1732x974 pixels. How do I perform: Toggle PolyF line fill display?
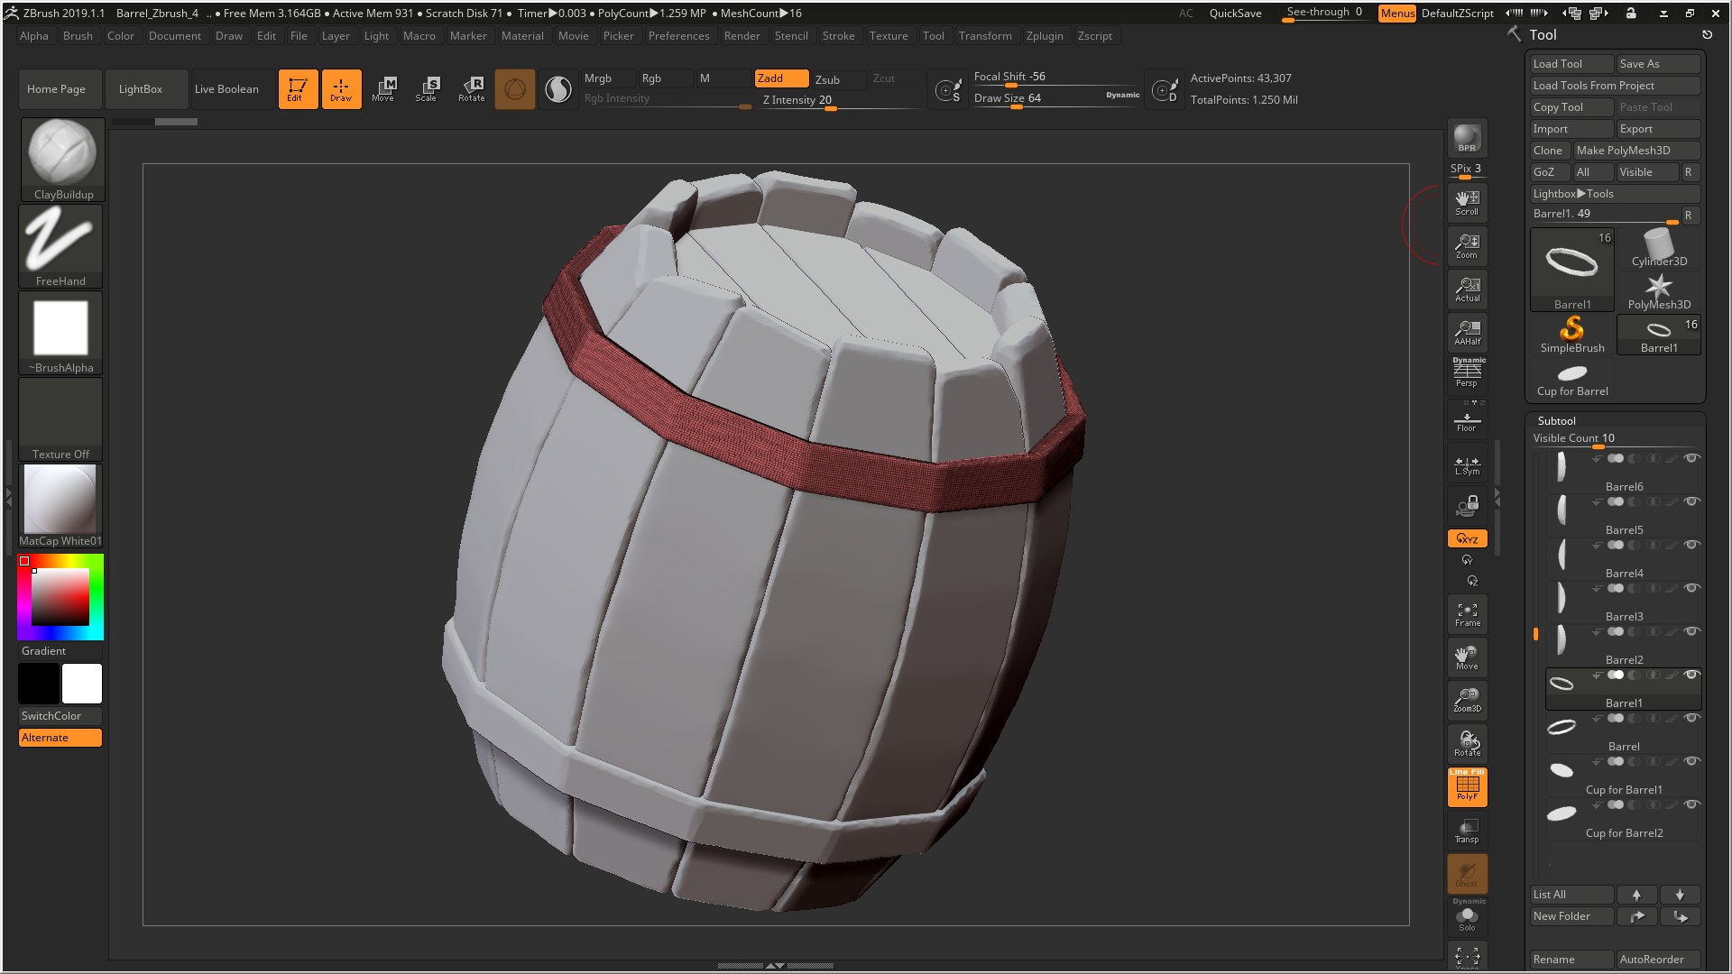[x=1467, y=786]
